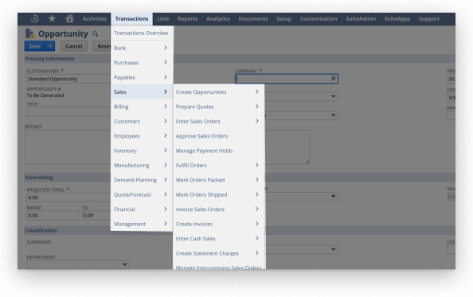Click the Opportunity record type icon
The height and width of the screenshot is (297, 473).
(30, 33)
